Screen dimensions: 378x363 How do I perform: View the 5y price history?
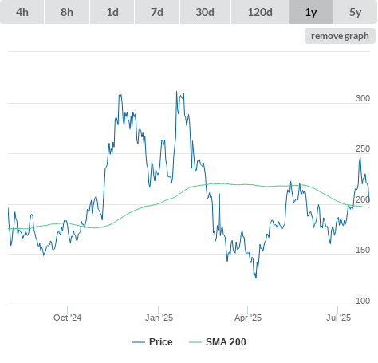tap(356, 12)
